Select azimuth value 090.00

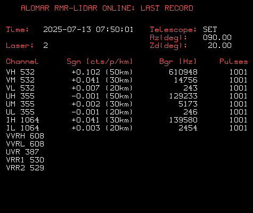[217, 37]
